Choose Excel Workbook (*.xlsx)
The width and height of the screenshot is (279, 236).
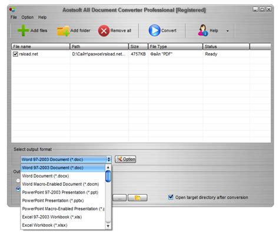pyautogui.click(x=63, y=225)
